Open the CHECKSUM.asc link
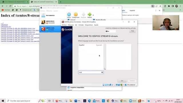Viewport: 183px width, 103px height. [6, 27]
